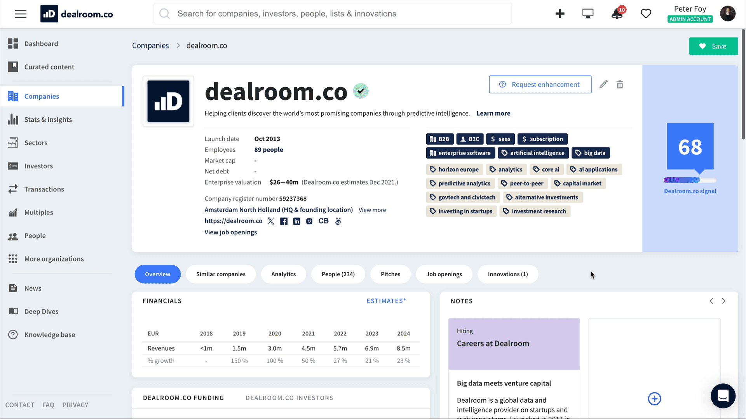Click the Learn more link
The width and height of the screenshot is (746, 419).
tap(493, 113)
